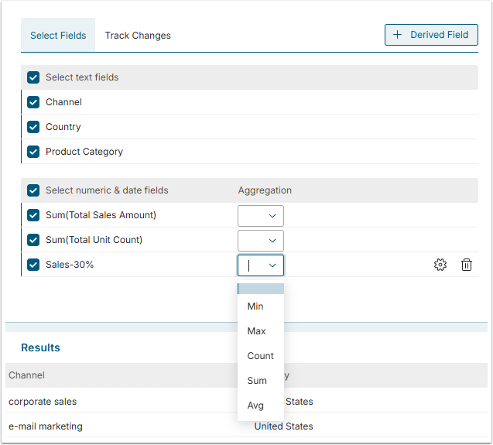The image size is (493, 445).
Task: Open the Select Fields tab
Action: point(58,36)
